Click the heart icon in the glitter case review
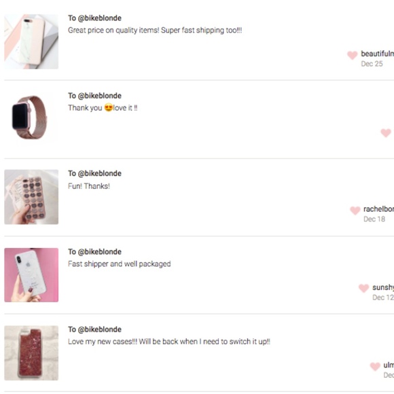394x394 pixels. point(375,366)
